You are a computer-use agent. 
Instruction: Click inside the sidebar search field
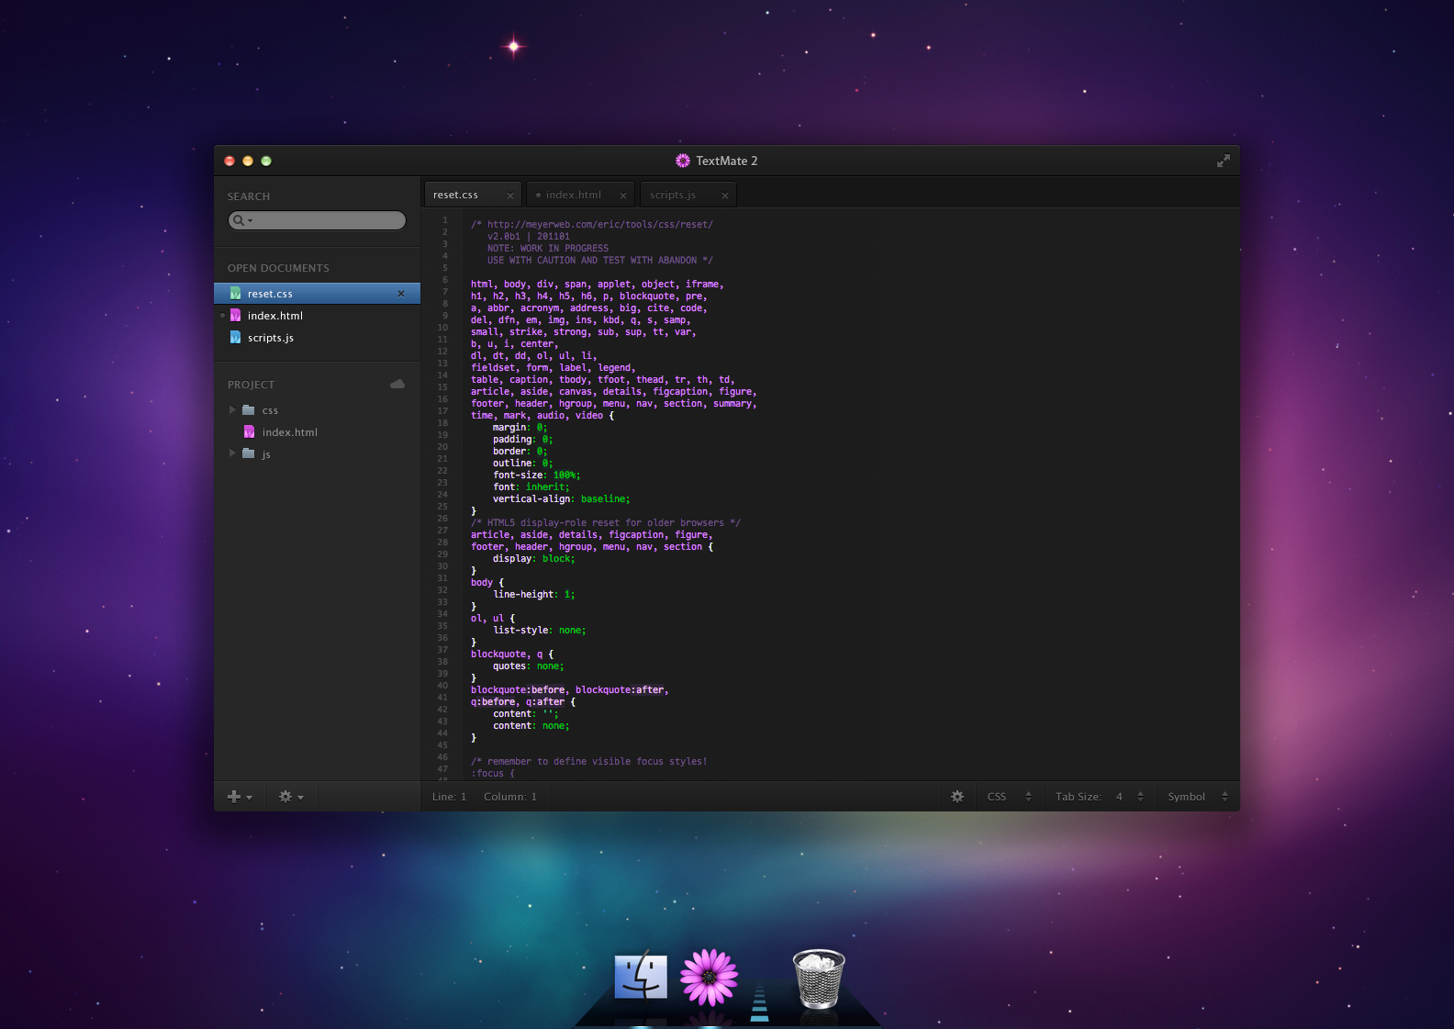click(x=317, y=220)
